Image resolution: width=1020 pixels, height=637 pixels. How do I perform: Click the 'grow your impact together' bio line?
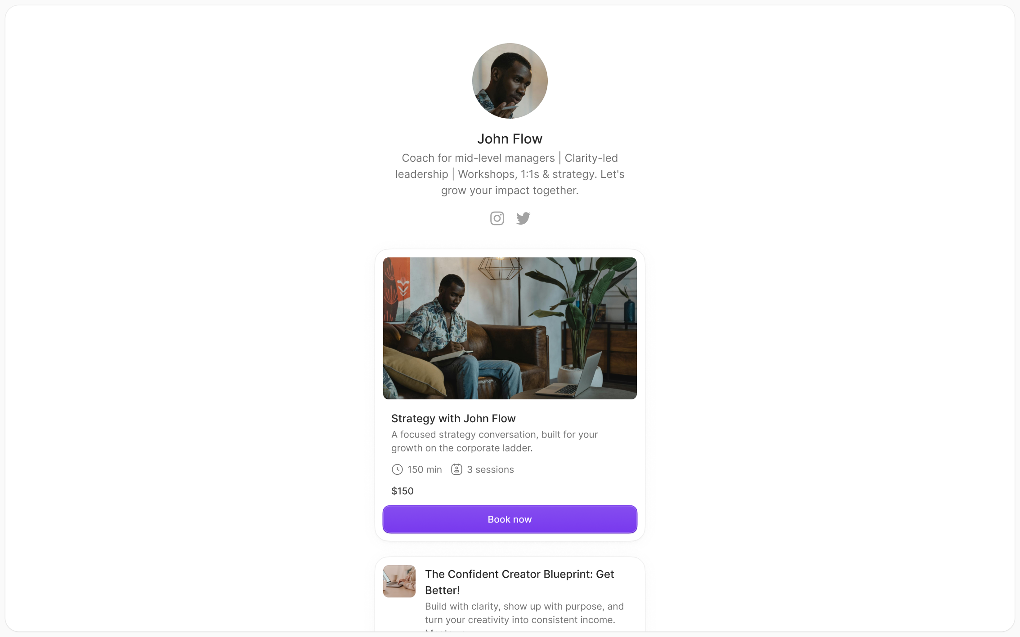tap(510, 190)
